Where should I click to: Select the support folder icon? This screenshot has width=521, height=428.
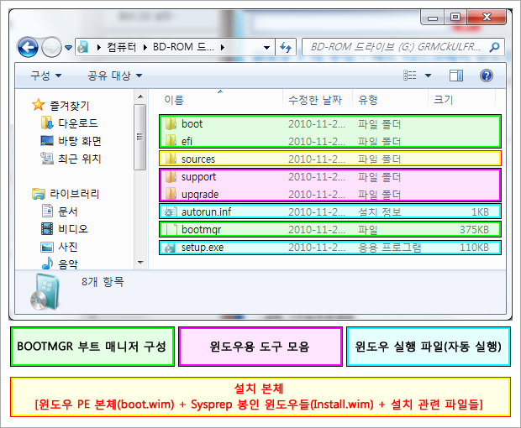[x=171, y=176]
